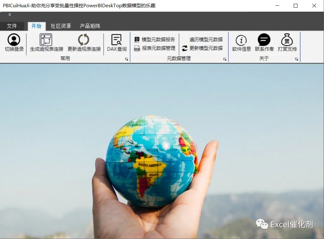This screenshot has height=239, width=324.
Task: Click 遍历模型元数据
Action: pyautogui.click(x=206, y=39)
